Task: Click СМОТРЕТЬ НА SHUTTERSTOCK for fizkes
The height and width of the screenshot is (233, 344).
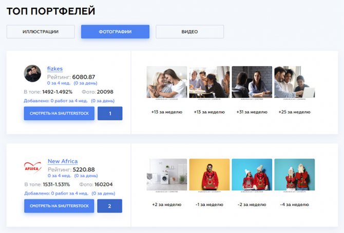Action: click(x=59, y=113)
